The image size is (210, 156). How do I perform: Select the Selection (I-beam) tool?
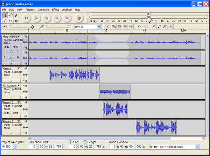(5, 15)
